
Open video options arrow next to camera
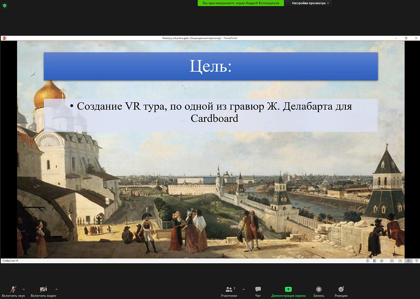point(57,289)
